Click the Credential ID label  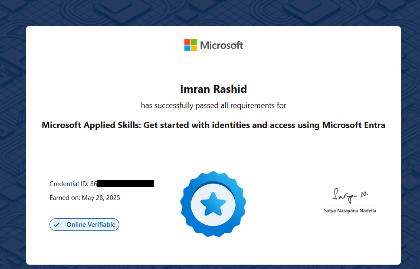69,184
